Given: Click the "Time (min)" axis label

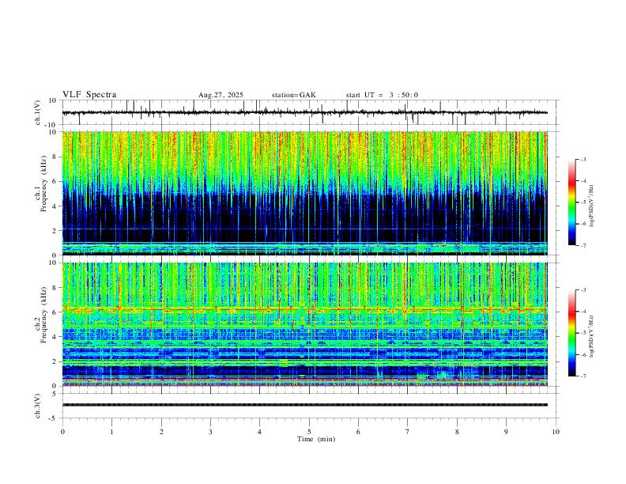Looking at the screenshot, I should coord(316,439).
